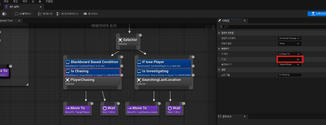
Task: Click the Behavior Tree mode button at top right
Action: pyautogui.click(x=317, y=14)
